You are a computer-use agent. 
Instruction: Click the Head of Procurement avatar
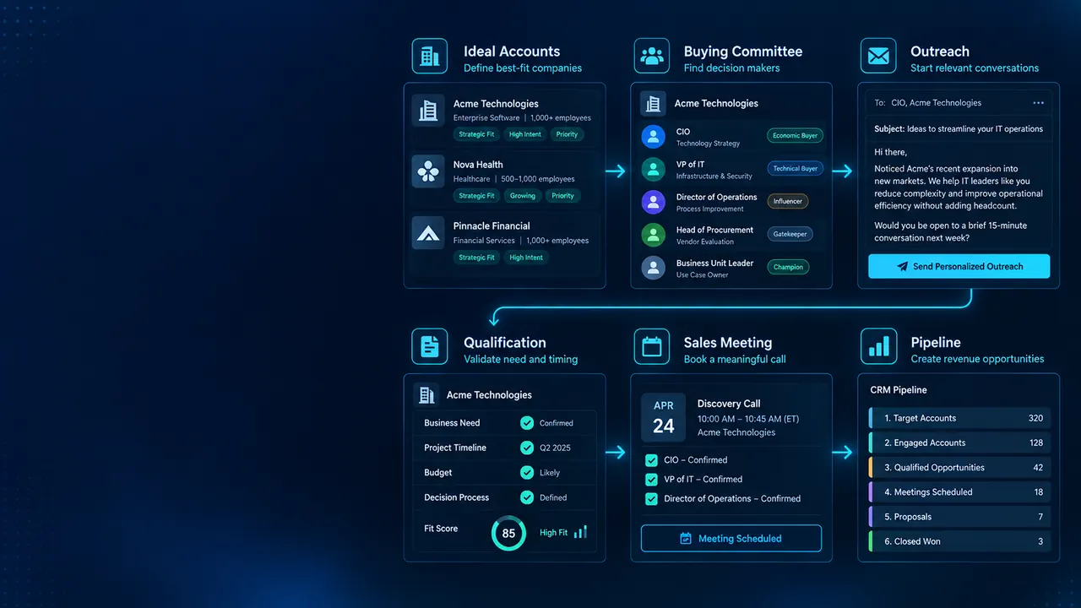653,235
